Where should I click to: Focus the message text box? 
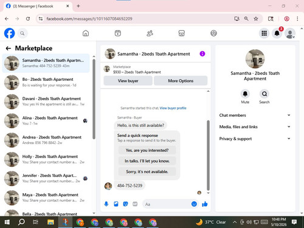tap(167, 204)
